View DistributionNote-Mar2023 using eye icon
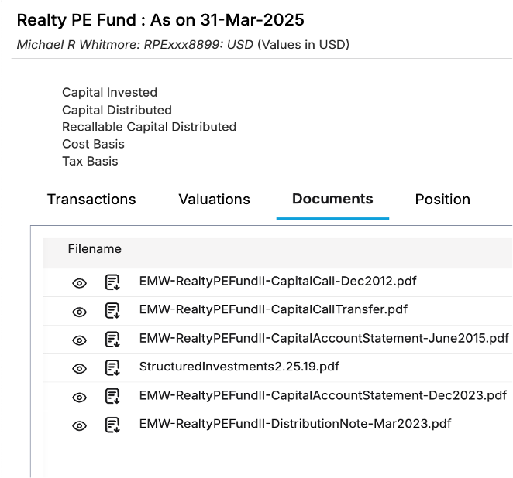 click(79, 425)
